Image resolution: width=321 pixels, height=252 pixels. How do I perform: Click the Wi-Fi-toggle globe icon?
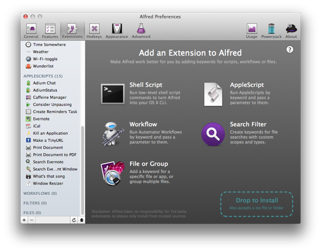28,59
